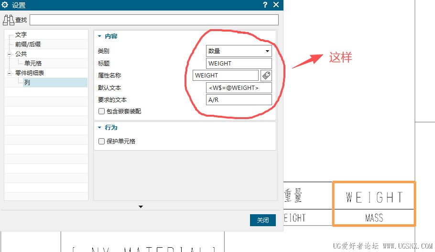
Task: Click the attribute tag icon beside 属性名称
Action: [266, 76]
